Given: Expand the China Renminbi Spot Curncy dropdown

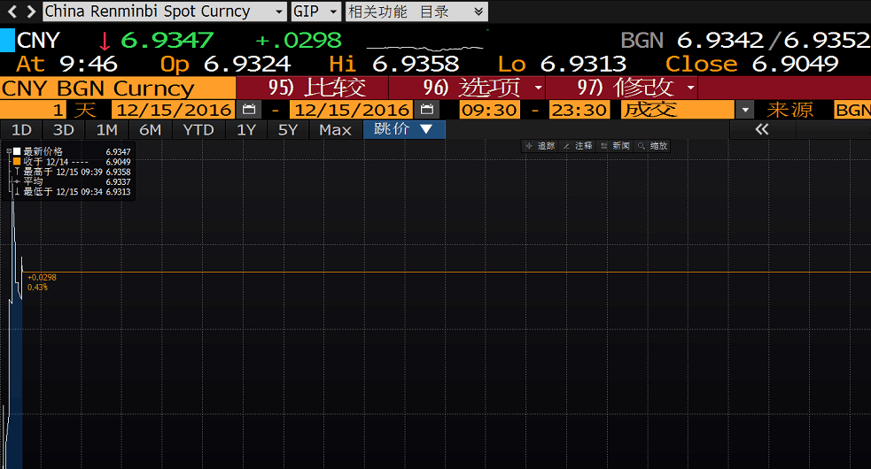Looking at the screenshot, I should [276, 12].
